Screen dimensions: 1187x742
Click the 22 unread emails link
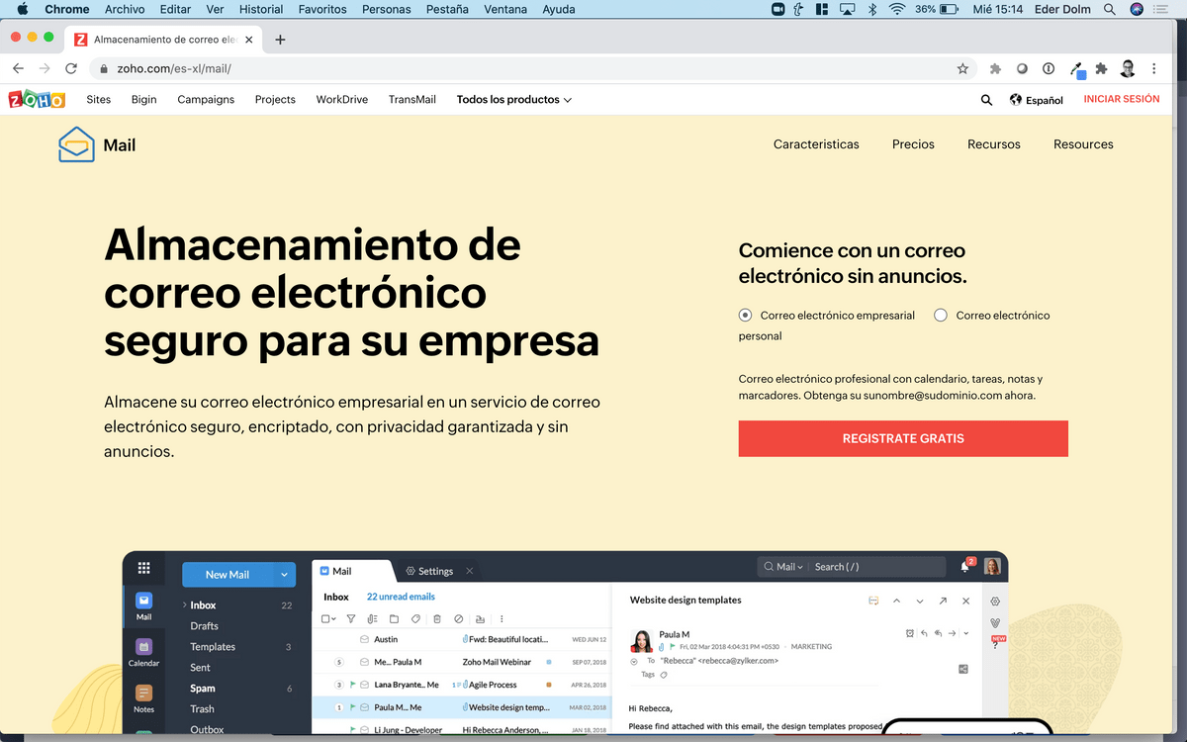click(x=401, y=597)
